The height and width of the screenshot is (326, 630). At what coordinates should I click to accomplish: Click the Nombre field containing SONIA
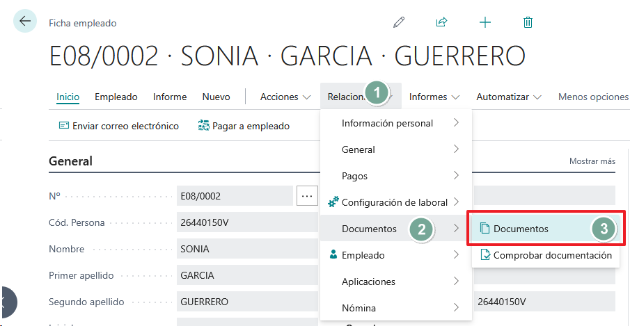point(248,249)
